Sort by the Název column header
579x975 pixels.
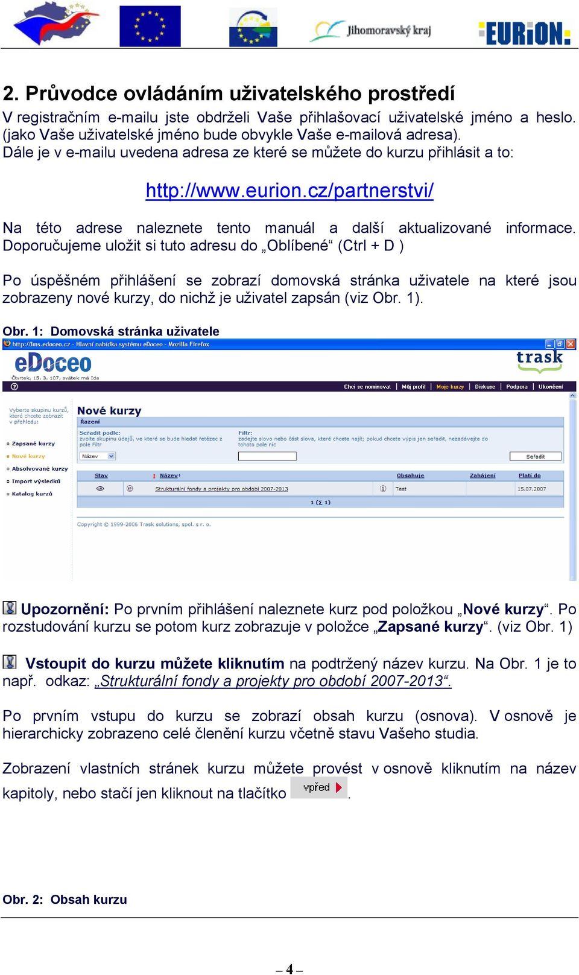170,475
